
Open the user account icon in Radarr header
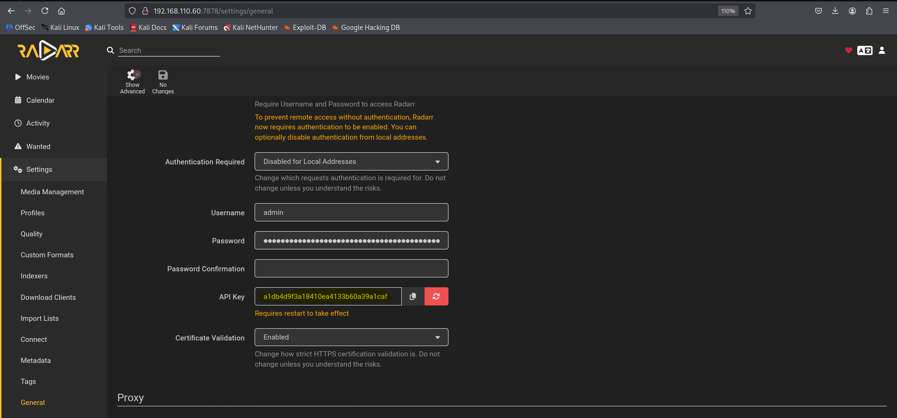tap(882, 50)
